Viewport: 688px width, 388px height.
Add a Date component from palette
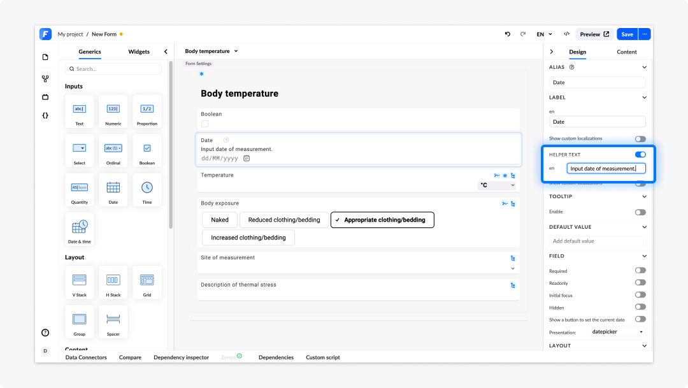pos(113,190)
